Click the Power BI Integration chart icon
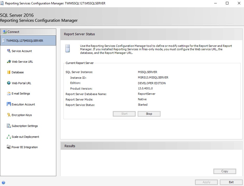Screen dimensions: 244x186 [9, 147]
